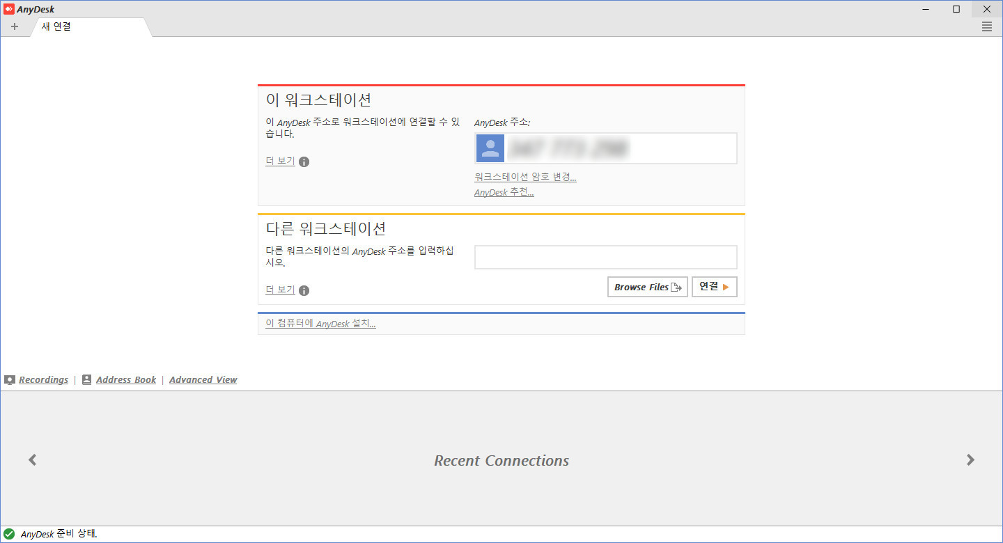
Task: Open the Address Book link
Action: click(x=126, y=379)
